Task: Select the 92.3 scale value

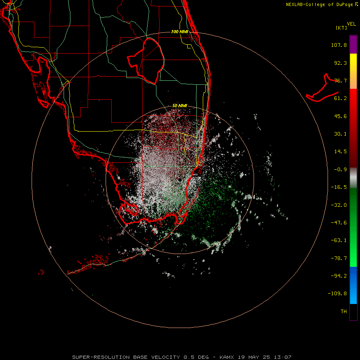Action: click(340, 63)
